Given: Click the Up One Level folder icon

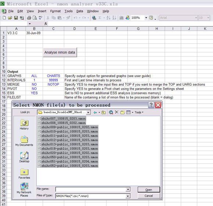Looking at the screenshot, I should click(104, 112).
